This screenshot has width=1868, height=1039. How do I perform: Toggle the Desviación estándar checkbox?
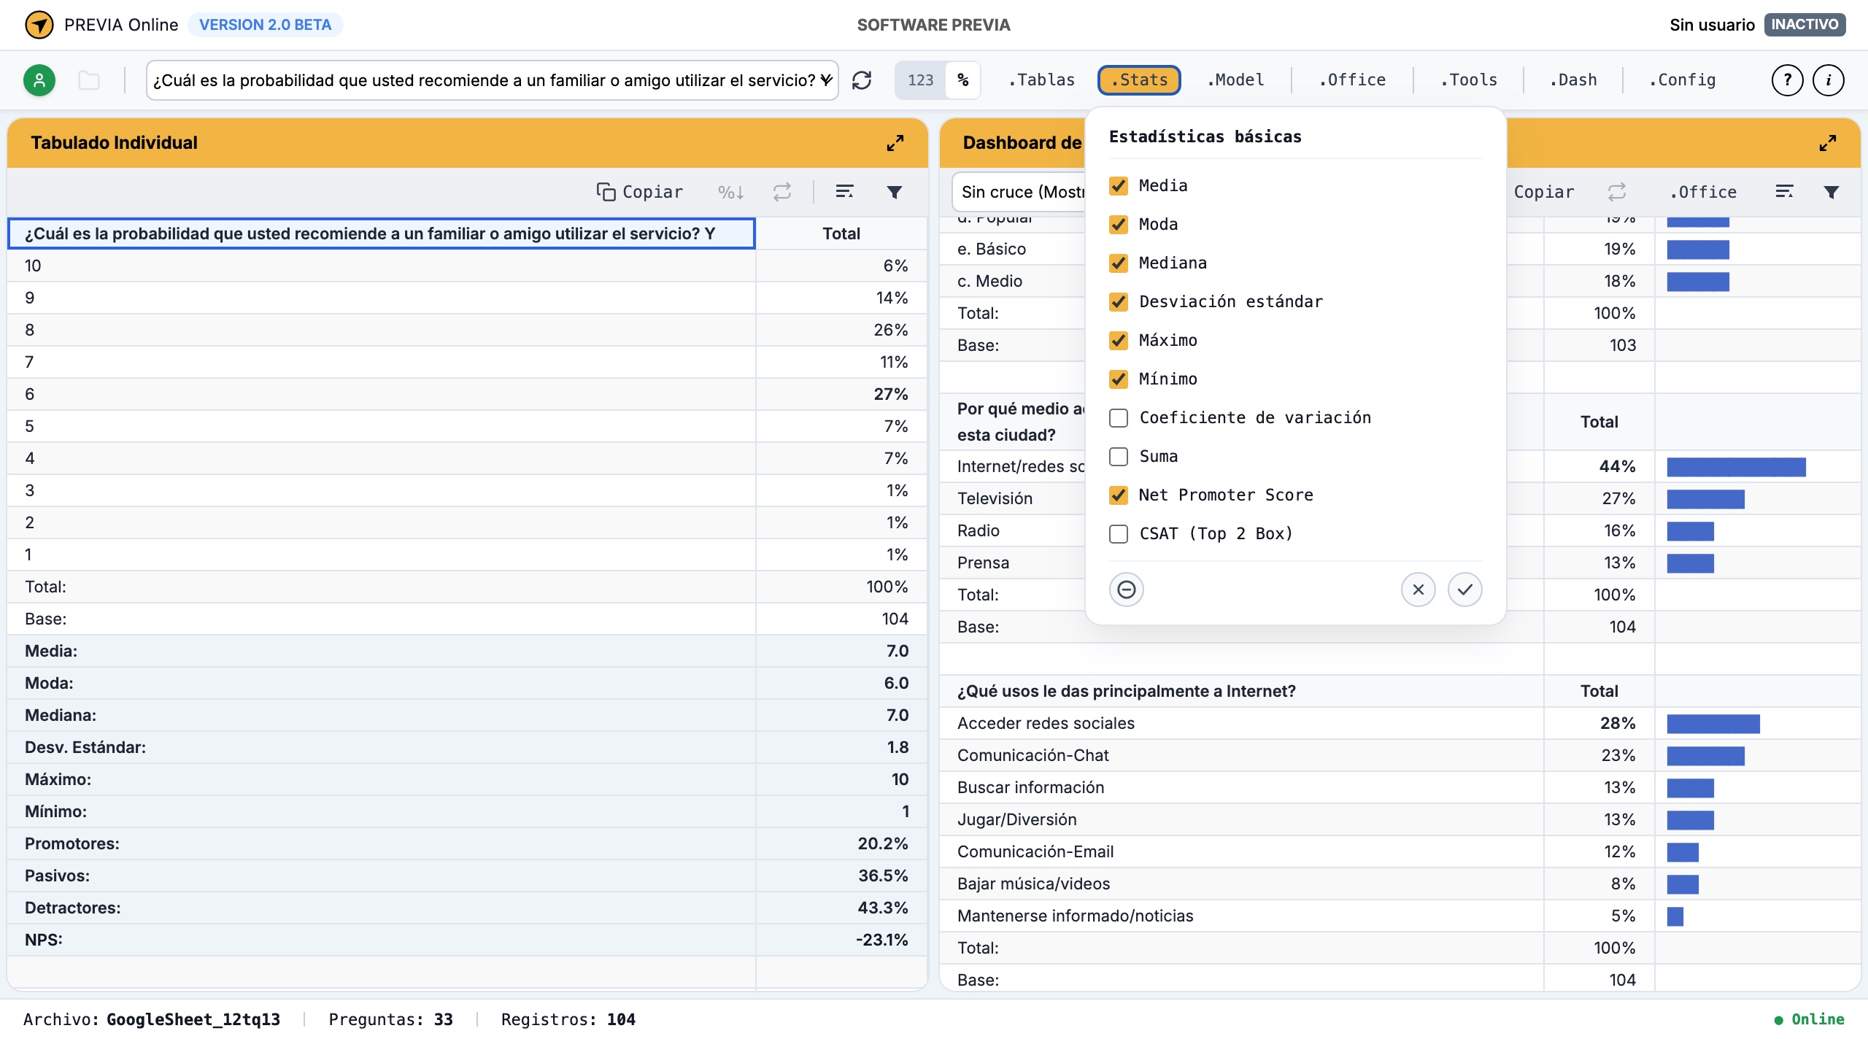click(1119, 302)
